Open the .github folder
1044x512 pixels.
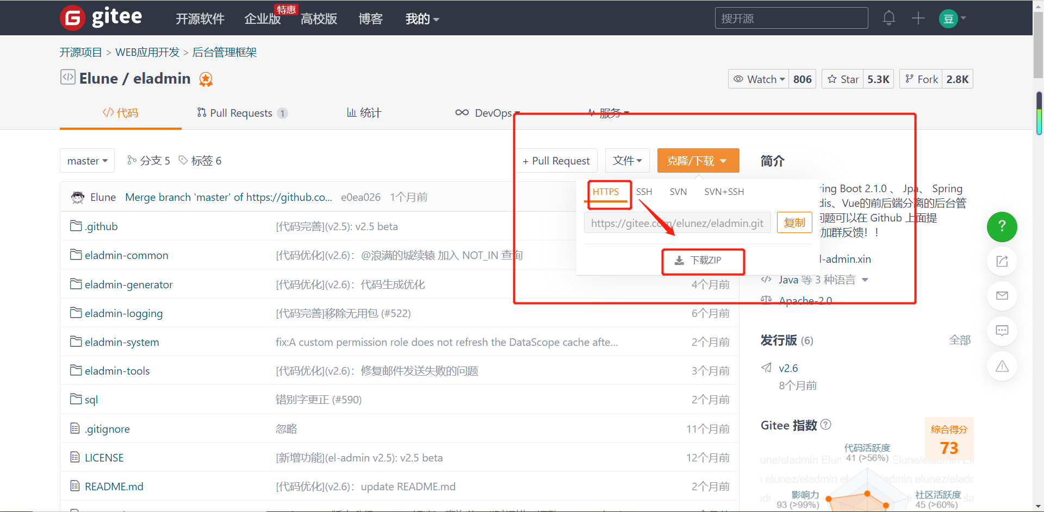(101, 226)
